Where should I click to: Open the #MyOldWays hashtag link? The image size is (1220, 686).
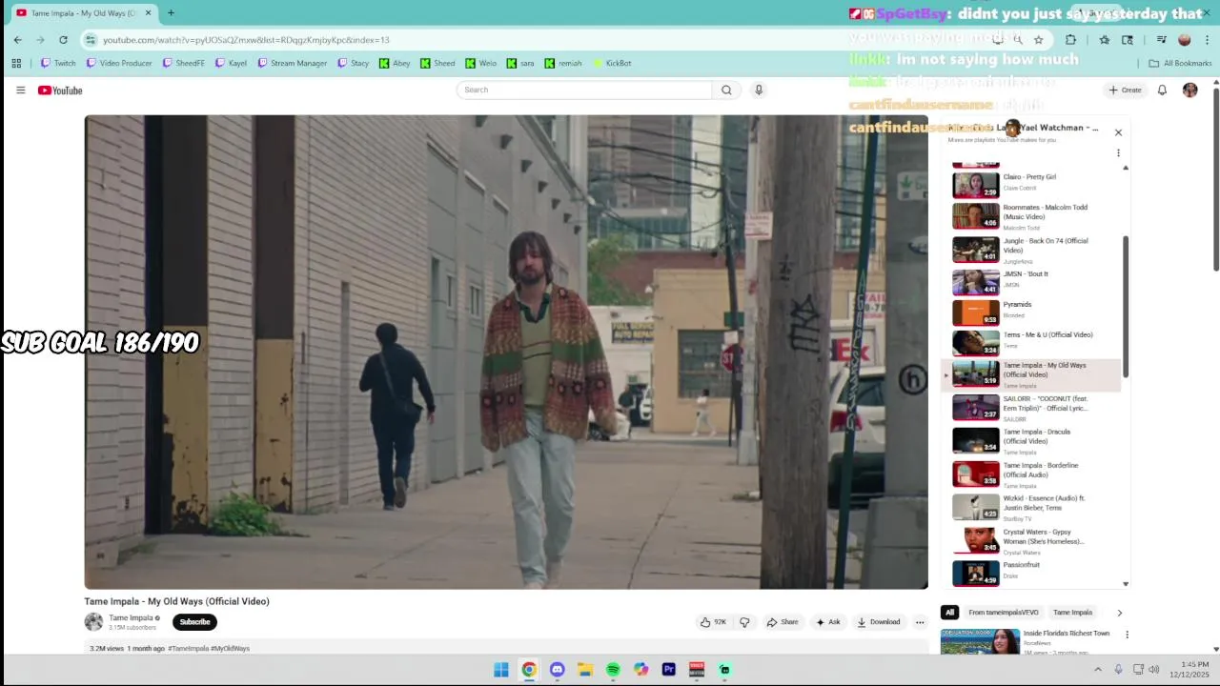click(x=230, y=649)
